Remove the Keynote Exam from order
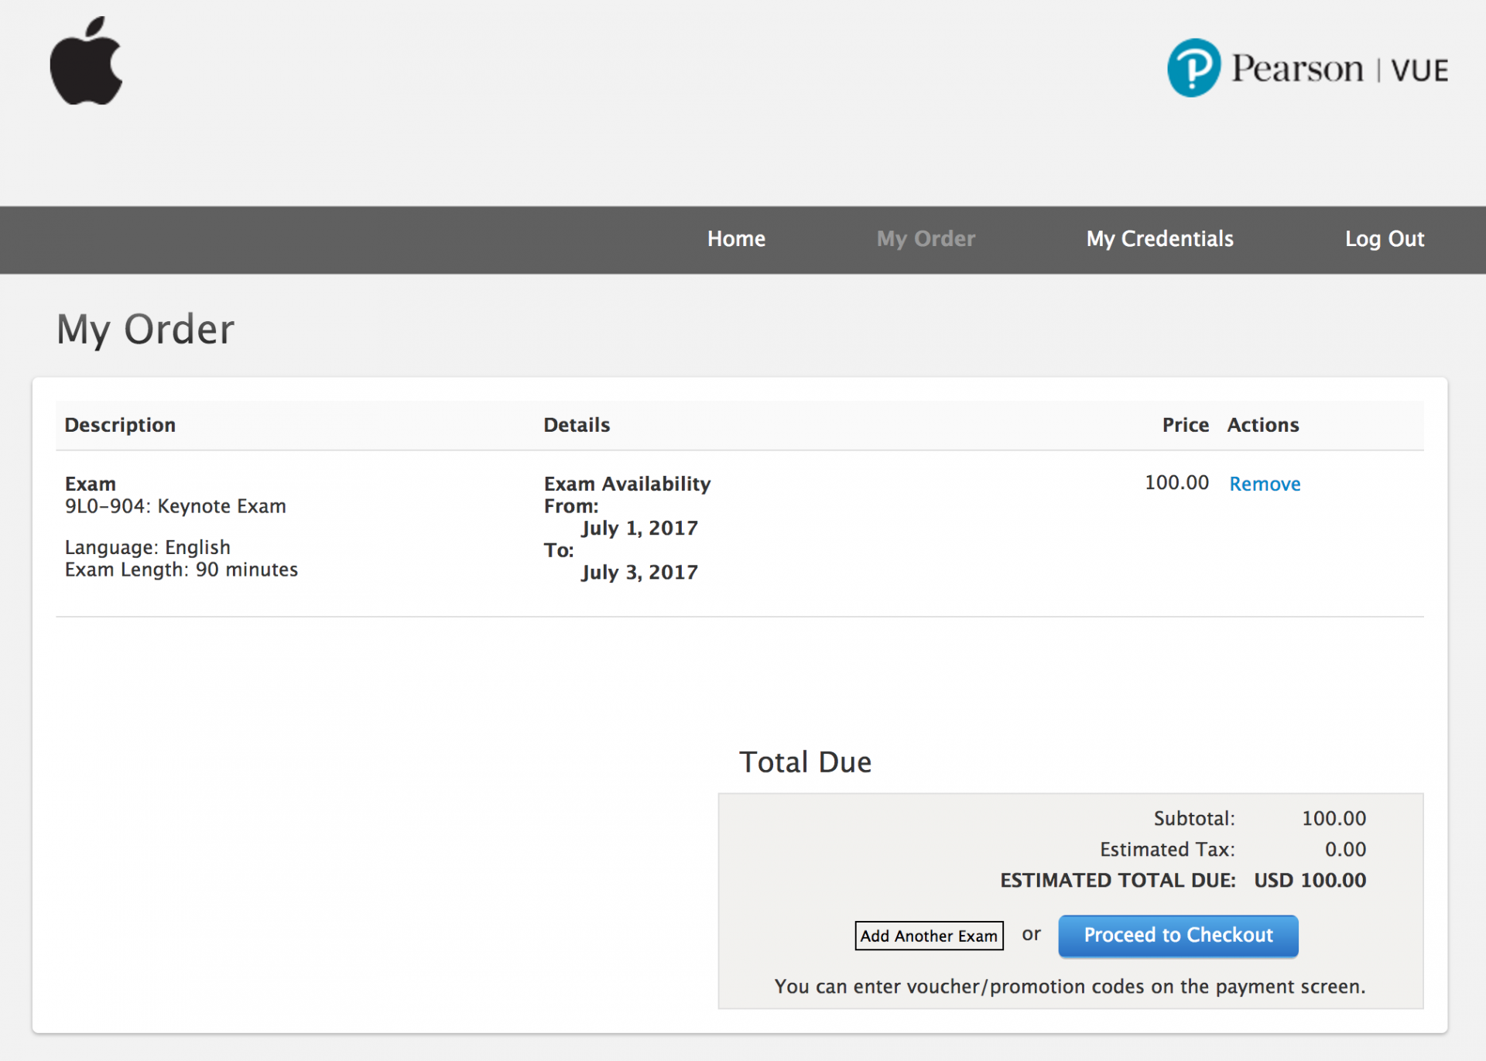 (x=1265, y=484)
